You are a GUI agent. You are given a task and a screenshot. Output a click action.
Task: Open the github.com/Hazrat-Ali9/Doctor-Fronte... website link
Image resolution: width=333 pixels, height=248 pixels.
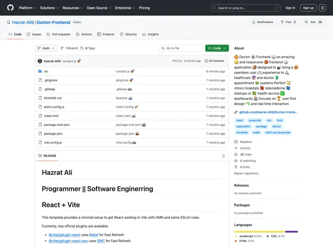(268, 112)
